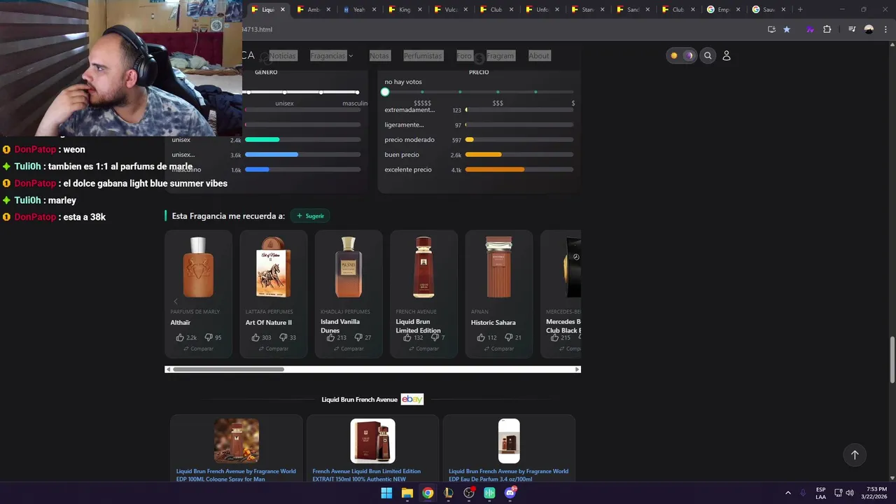Click the middle eBay listing product image

click(x=372, y=441)
